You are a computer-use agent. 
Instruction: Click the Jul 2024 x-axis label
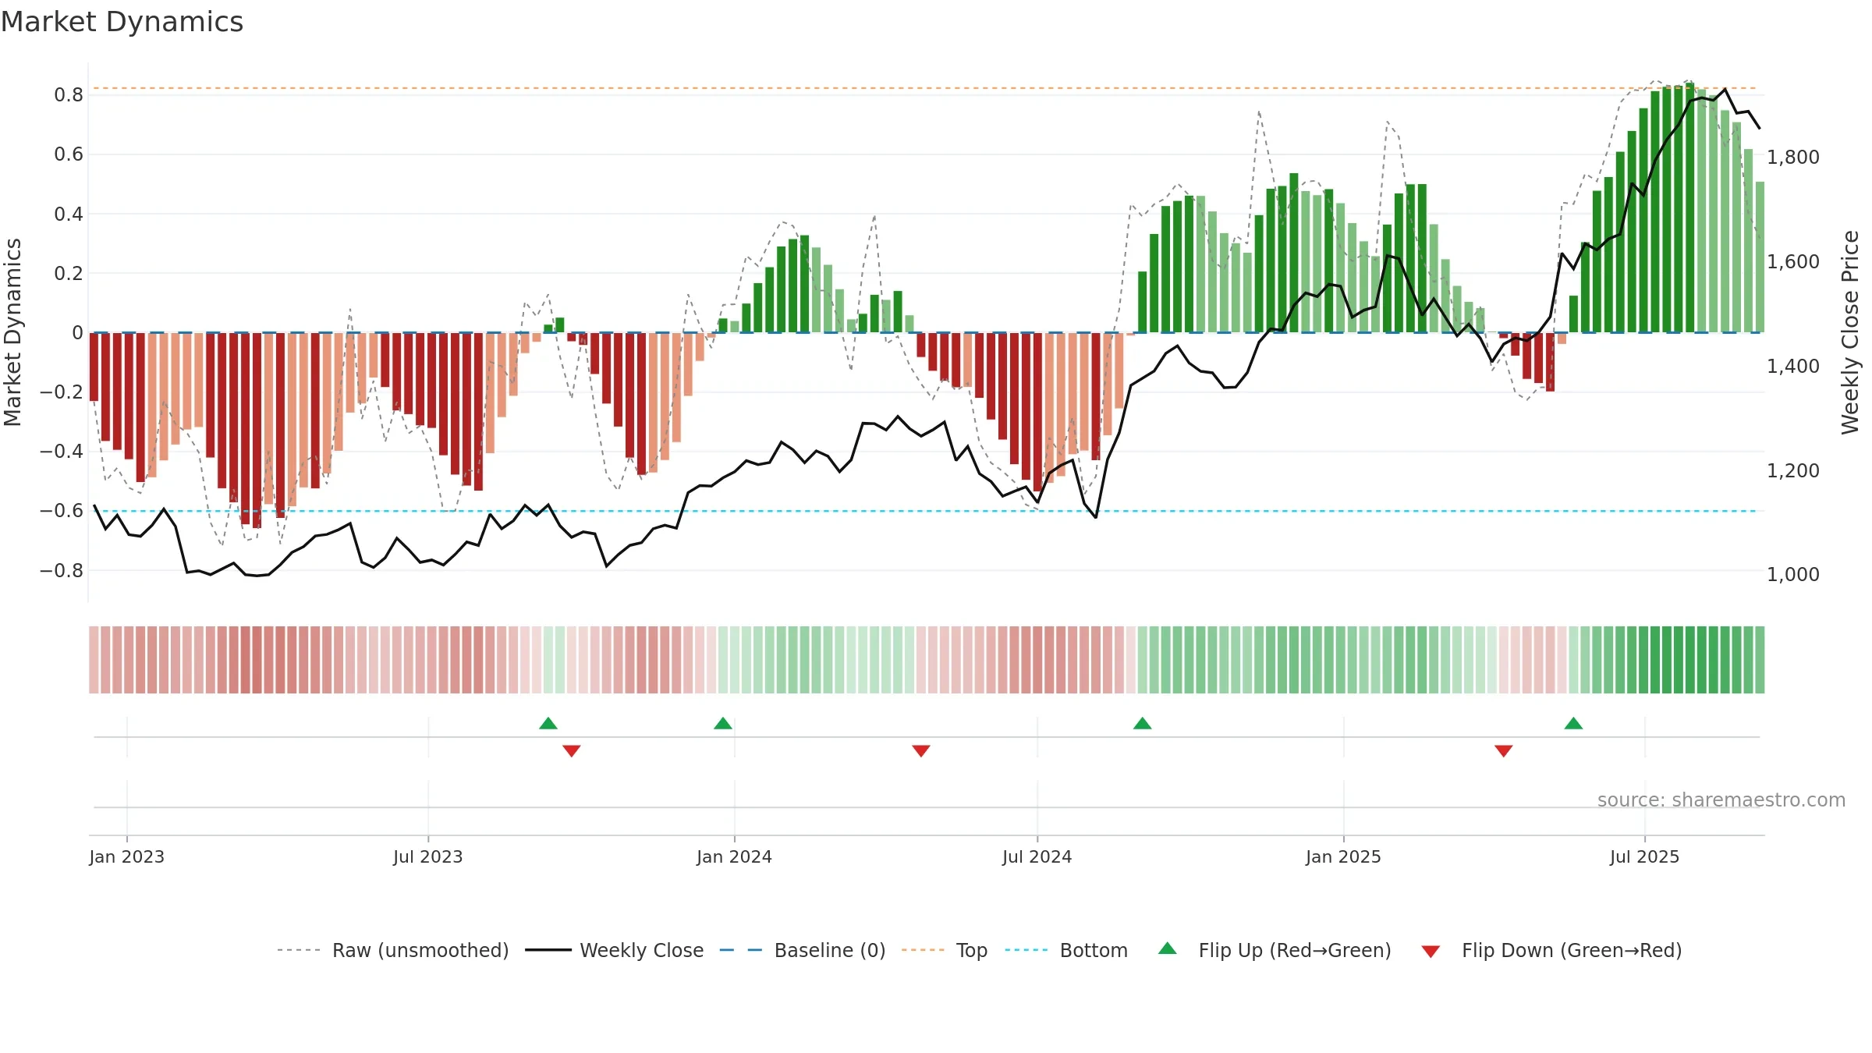pos(1037,856)
